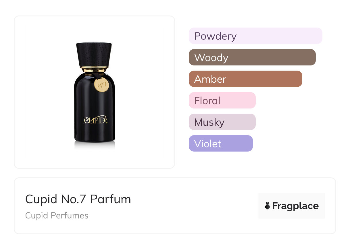Open the Cupid Perfumes brand link
The height and width of the screenshot is (248, 350).
point(57,216)
